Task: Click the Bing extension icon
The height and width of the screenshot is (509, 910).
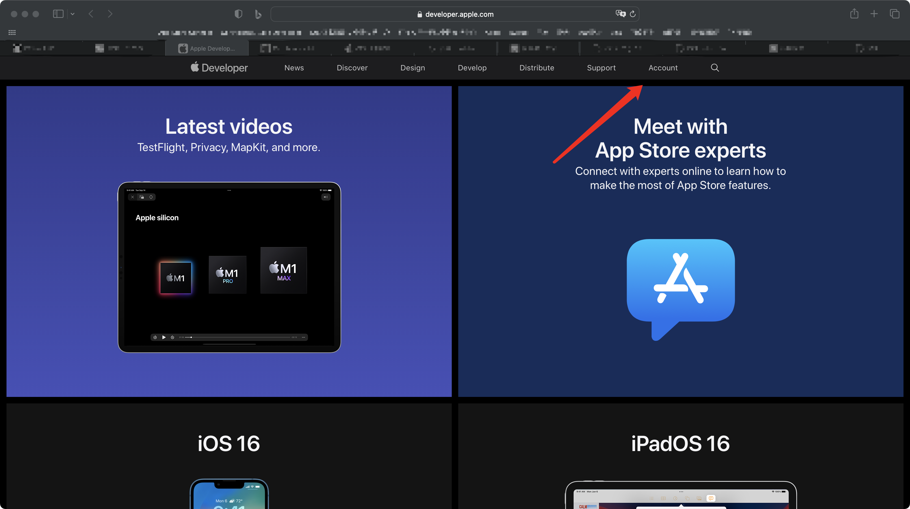Action: pyautogui.click(x=258, y=14)
